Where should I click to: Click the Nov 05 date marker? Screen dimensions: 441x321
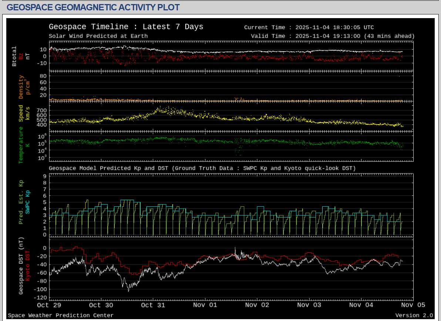pos(413,305)
